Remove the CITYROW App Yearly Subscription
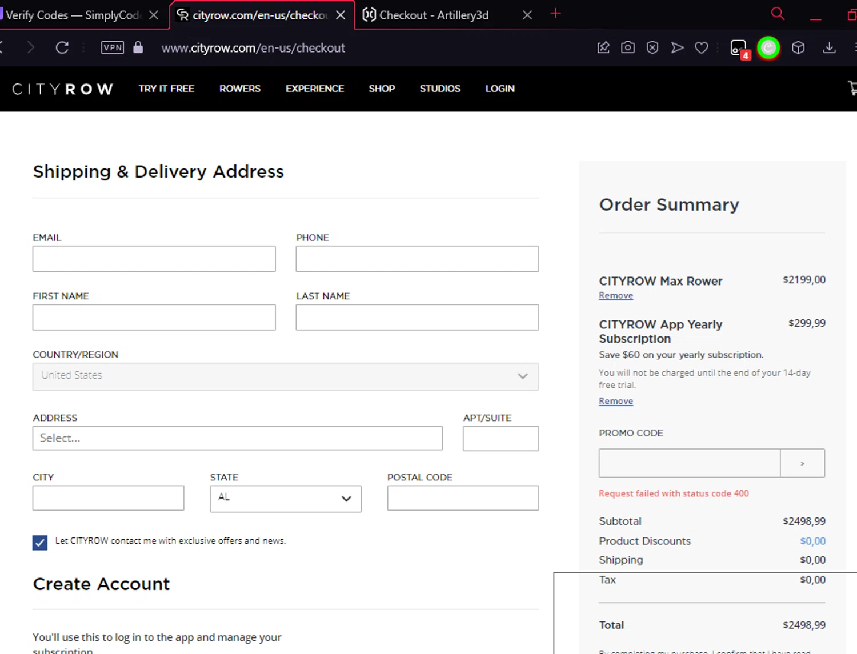Image resolution: width=857 pixels, height=654 pixels. 616,401
